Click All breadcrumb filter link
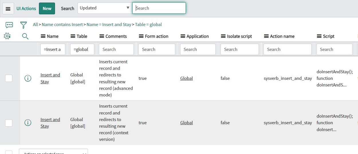This screenshot has height=154, width=358. click(x=35, y=25)
